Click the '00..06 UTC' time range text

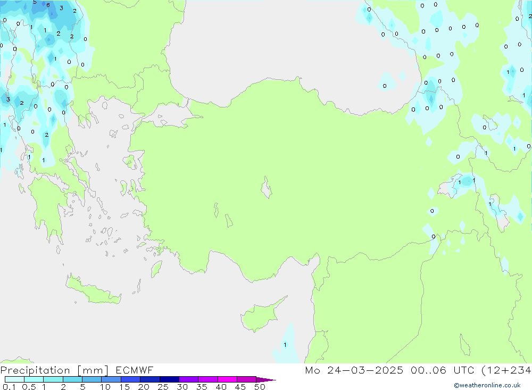tap(443, 370)
